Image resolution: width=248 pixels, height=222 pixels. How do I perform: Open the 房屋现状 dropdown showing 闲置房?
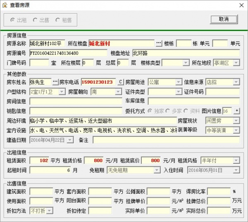point(236,121)
